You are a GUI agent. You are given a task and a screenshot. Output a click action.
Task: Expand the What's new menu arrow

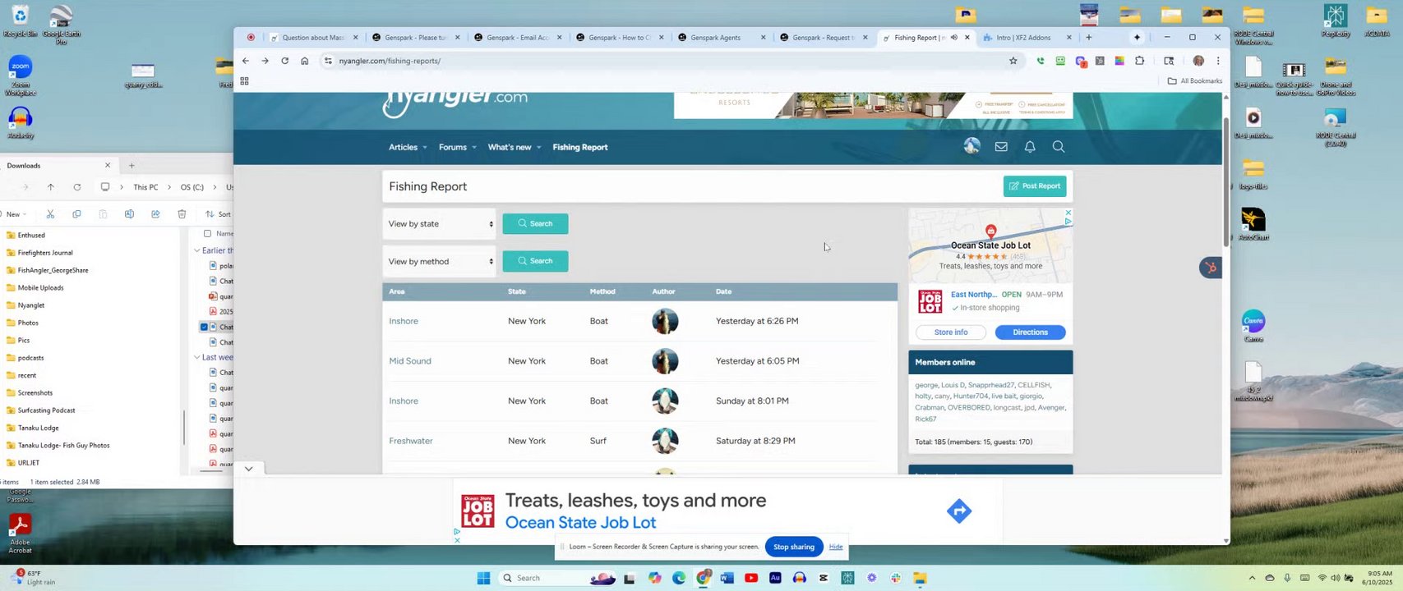538,148
